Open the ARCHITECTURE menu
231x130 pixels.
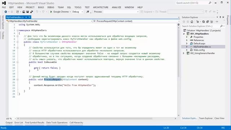101,7
